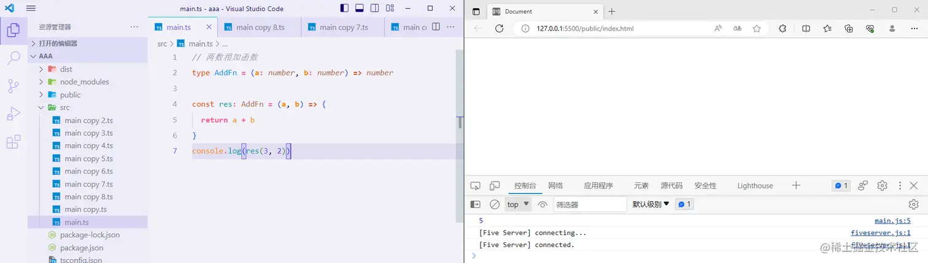The height and width of the screenshot is (263, 928).
Task: Switch to the Lighthouse DevTools tab
Action: (755, 186)
